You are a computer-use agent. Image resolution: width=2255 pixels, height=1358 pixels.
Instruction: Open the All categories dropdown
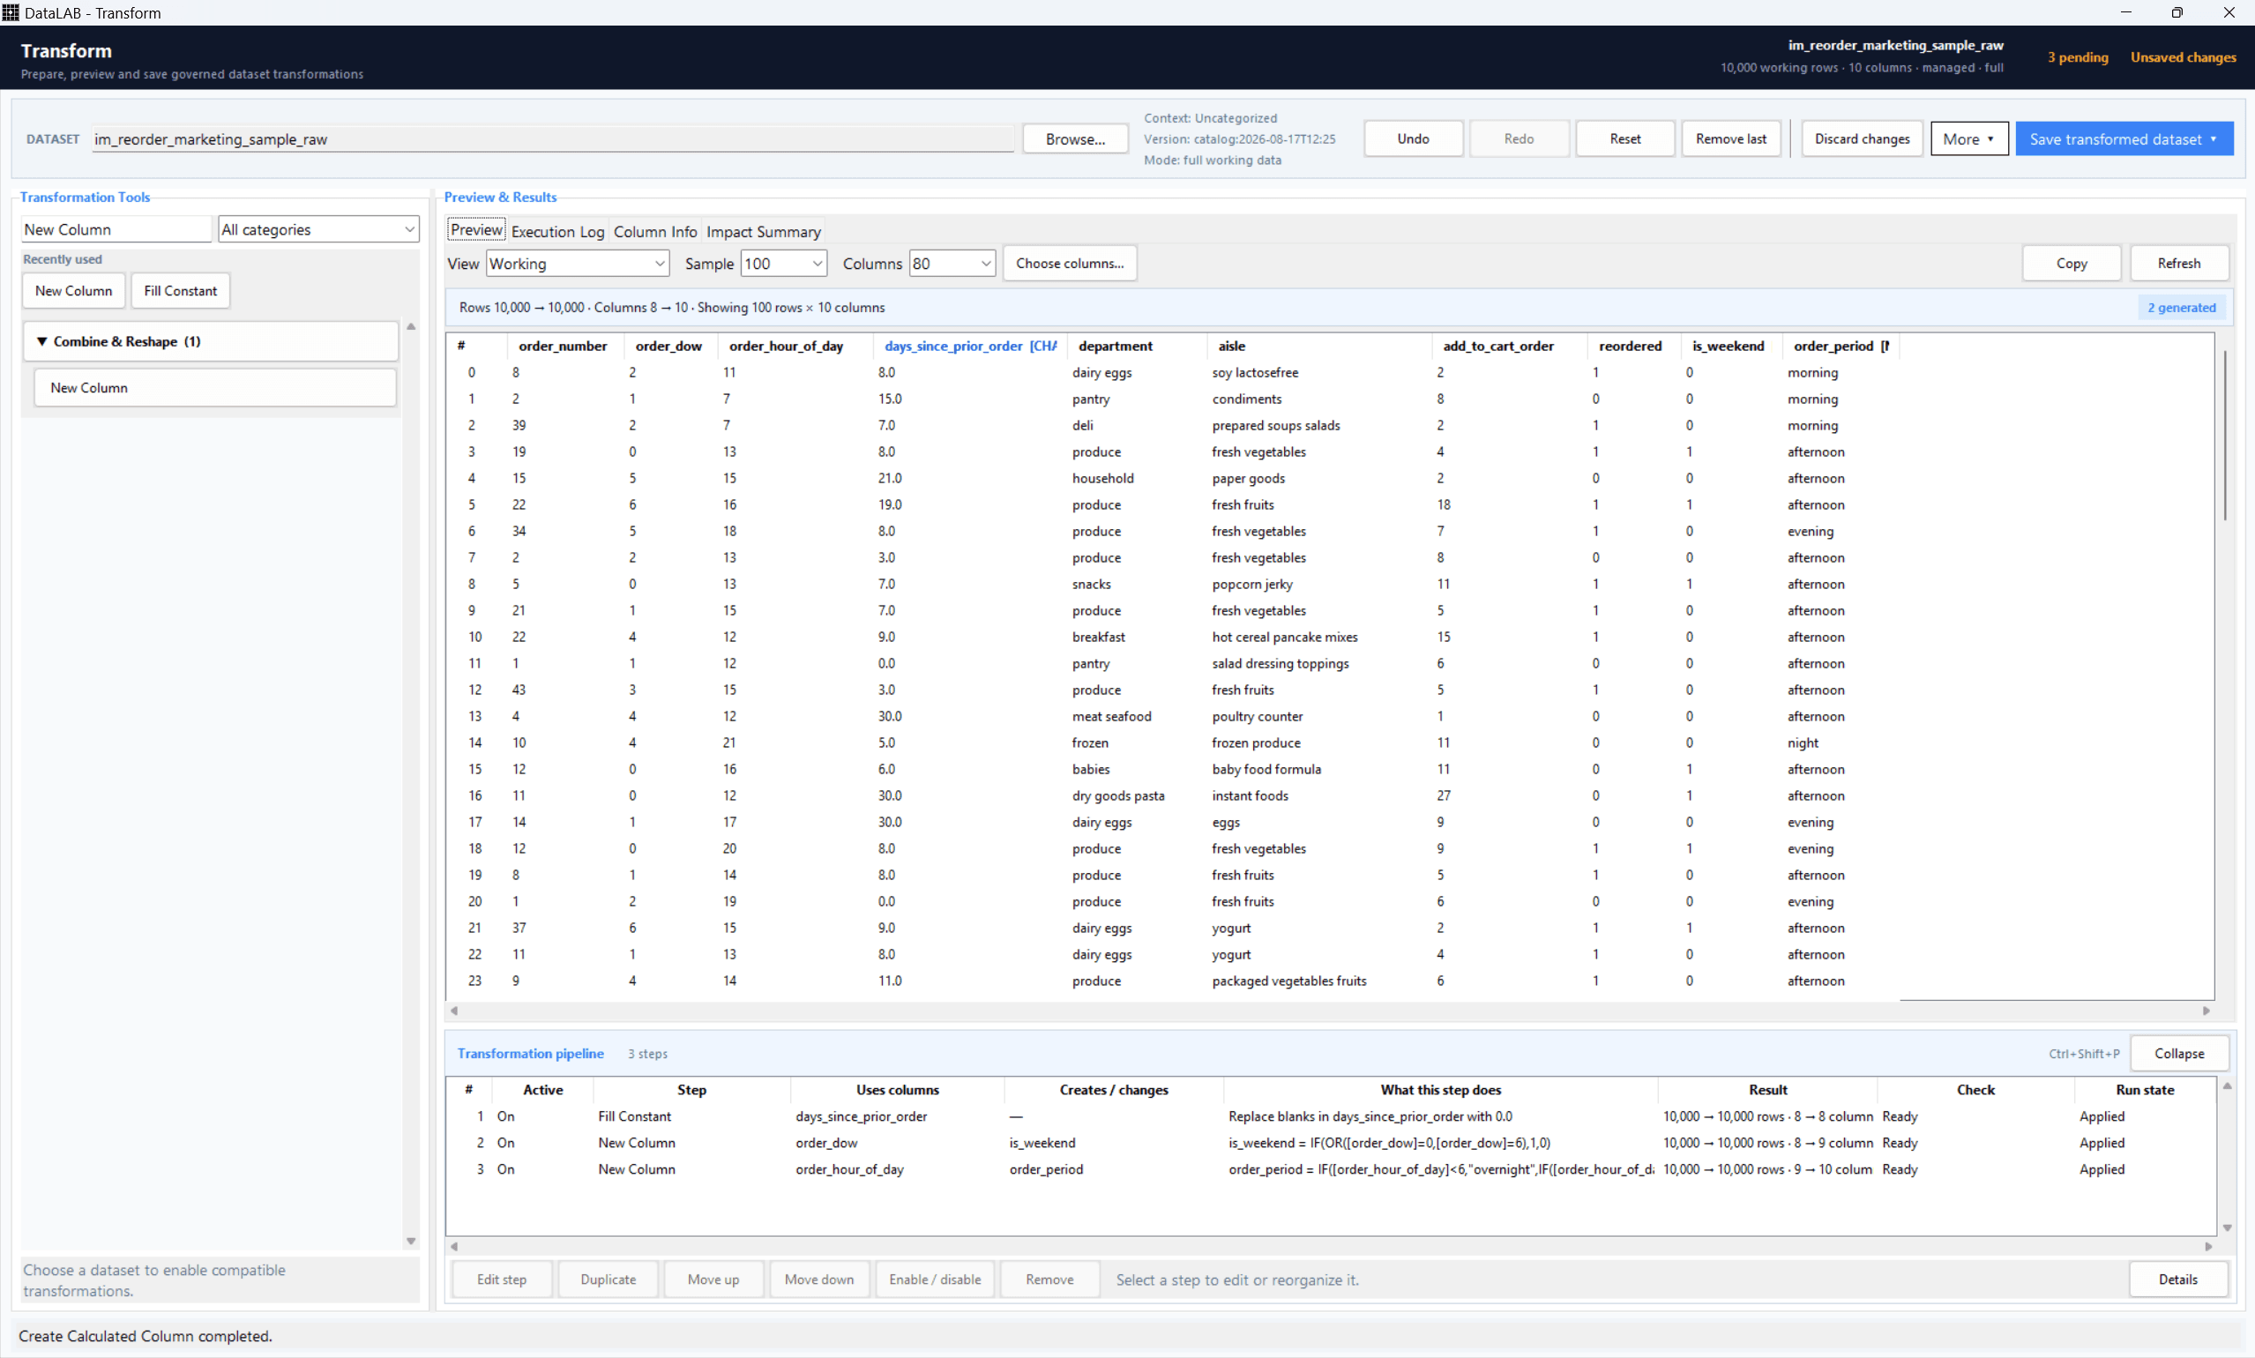tap(318, 228)
